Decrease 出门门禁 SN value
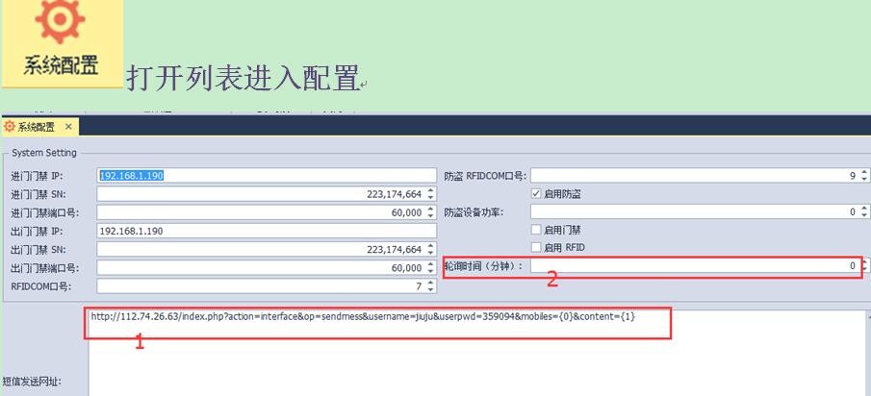Screen dimensions: 871x396 coord(431,253)
